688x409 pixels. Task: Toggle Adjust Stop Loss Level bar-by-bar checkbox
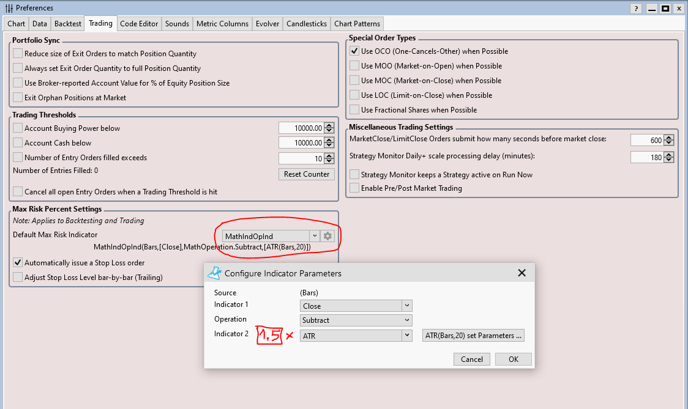(18, 278)
